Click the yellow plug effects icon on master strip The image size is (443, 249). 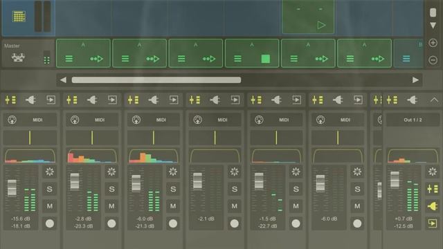coord(433,206)
